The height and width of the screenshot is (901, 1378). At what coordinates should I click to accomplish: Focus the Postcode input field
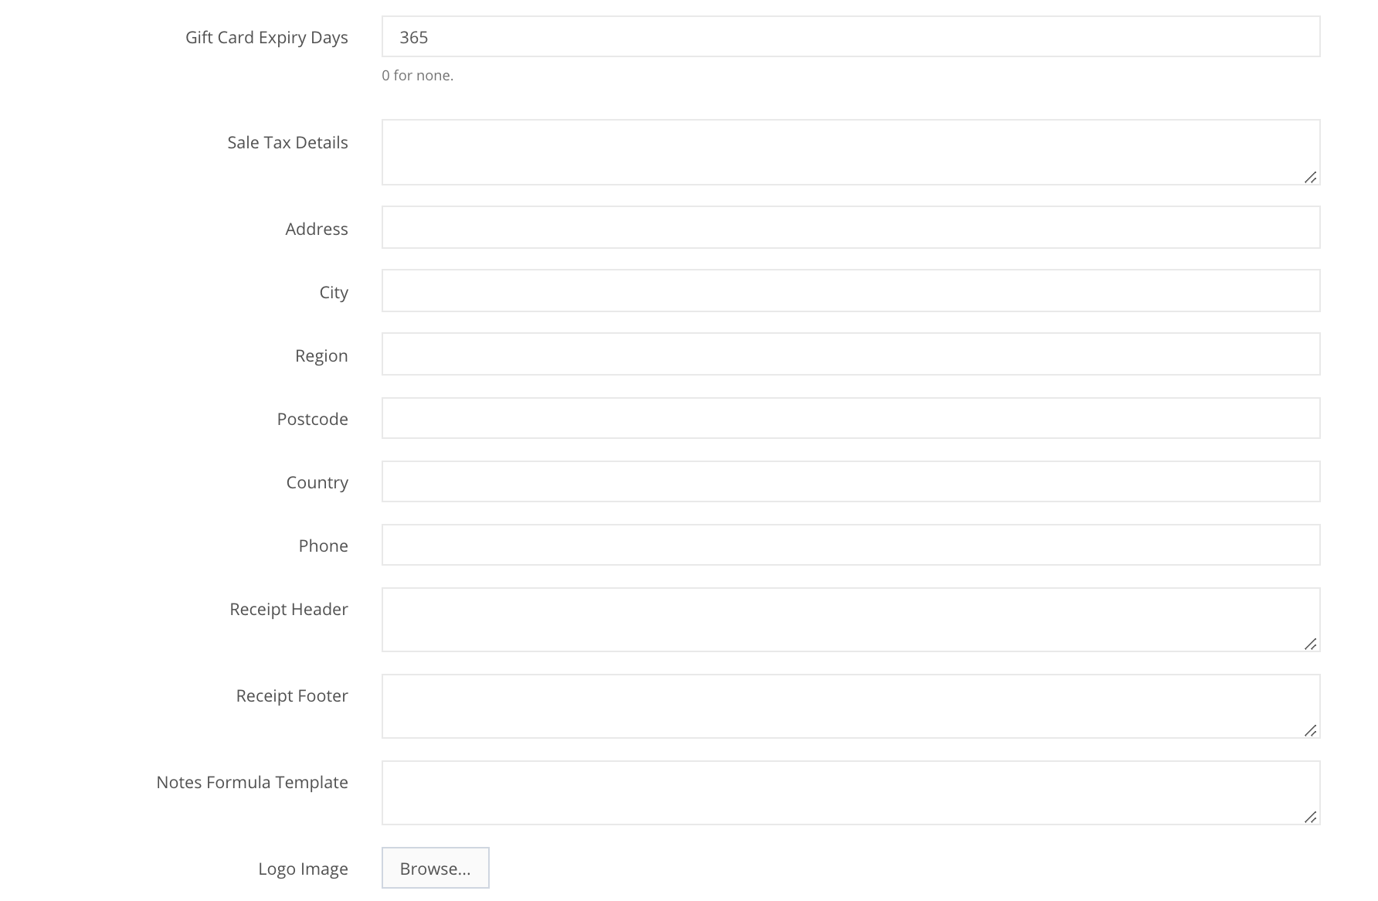[x=850, y=418]
